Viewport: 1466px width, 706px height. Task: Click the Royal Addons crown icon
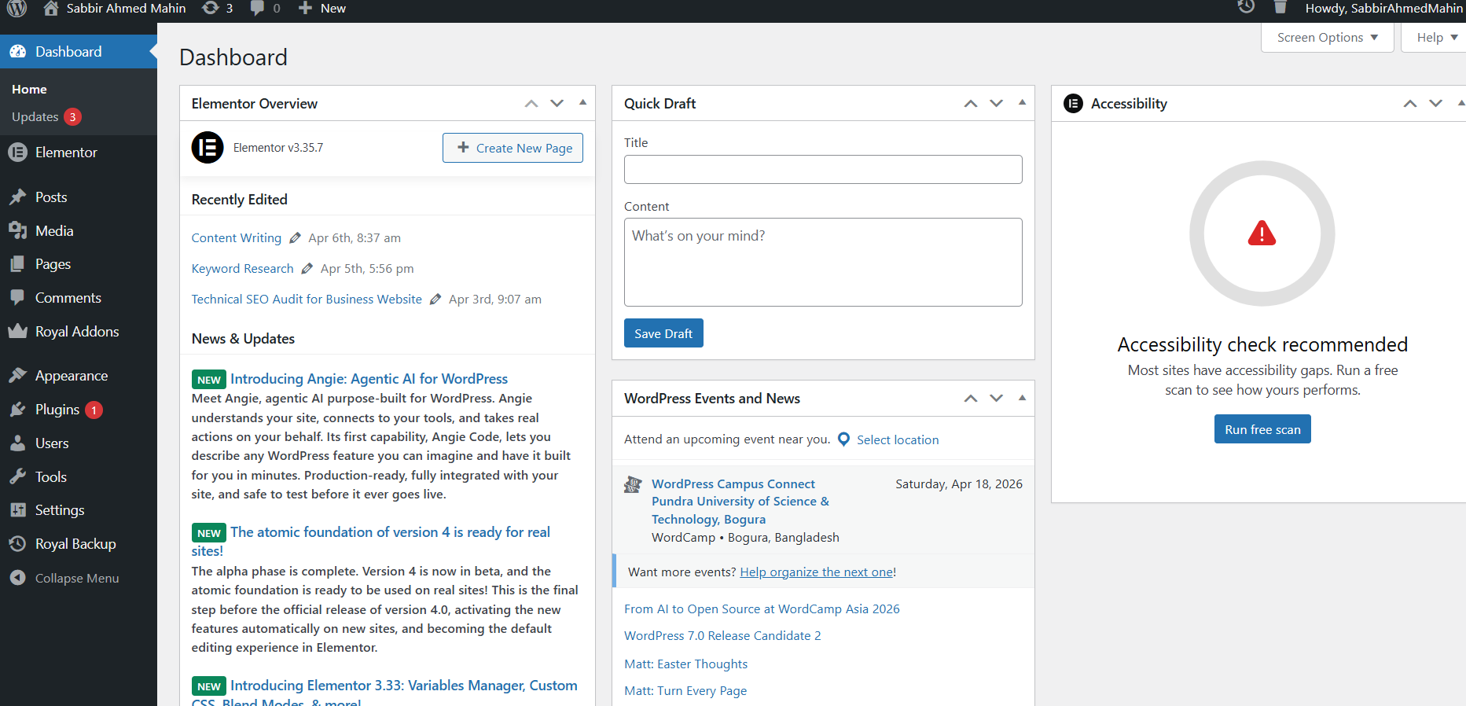(18, 331)
